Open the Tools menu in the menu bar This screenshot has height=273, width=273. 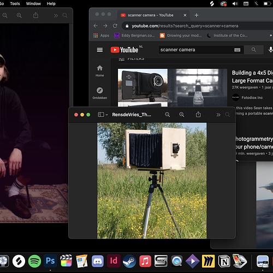15,4
